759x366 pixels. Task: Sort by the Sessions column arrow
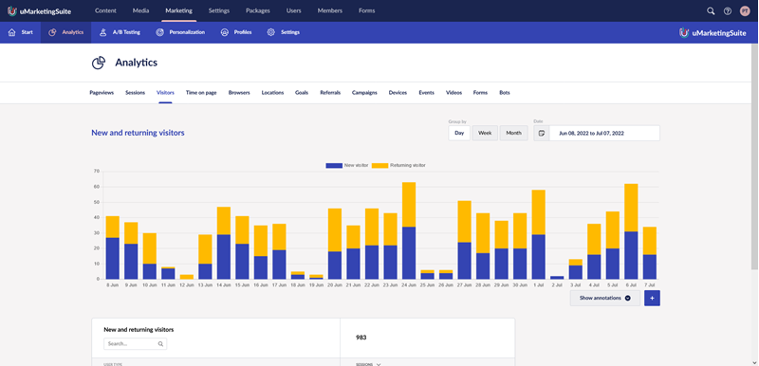pyautogui.click(x=379, y=364)
